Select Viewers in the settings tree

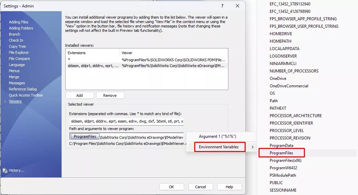pos(15,101)
